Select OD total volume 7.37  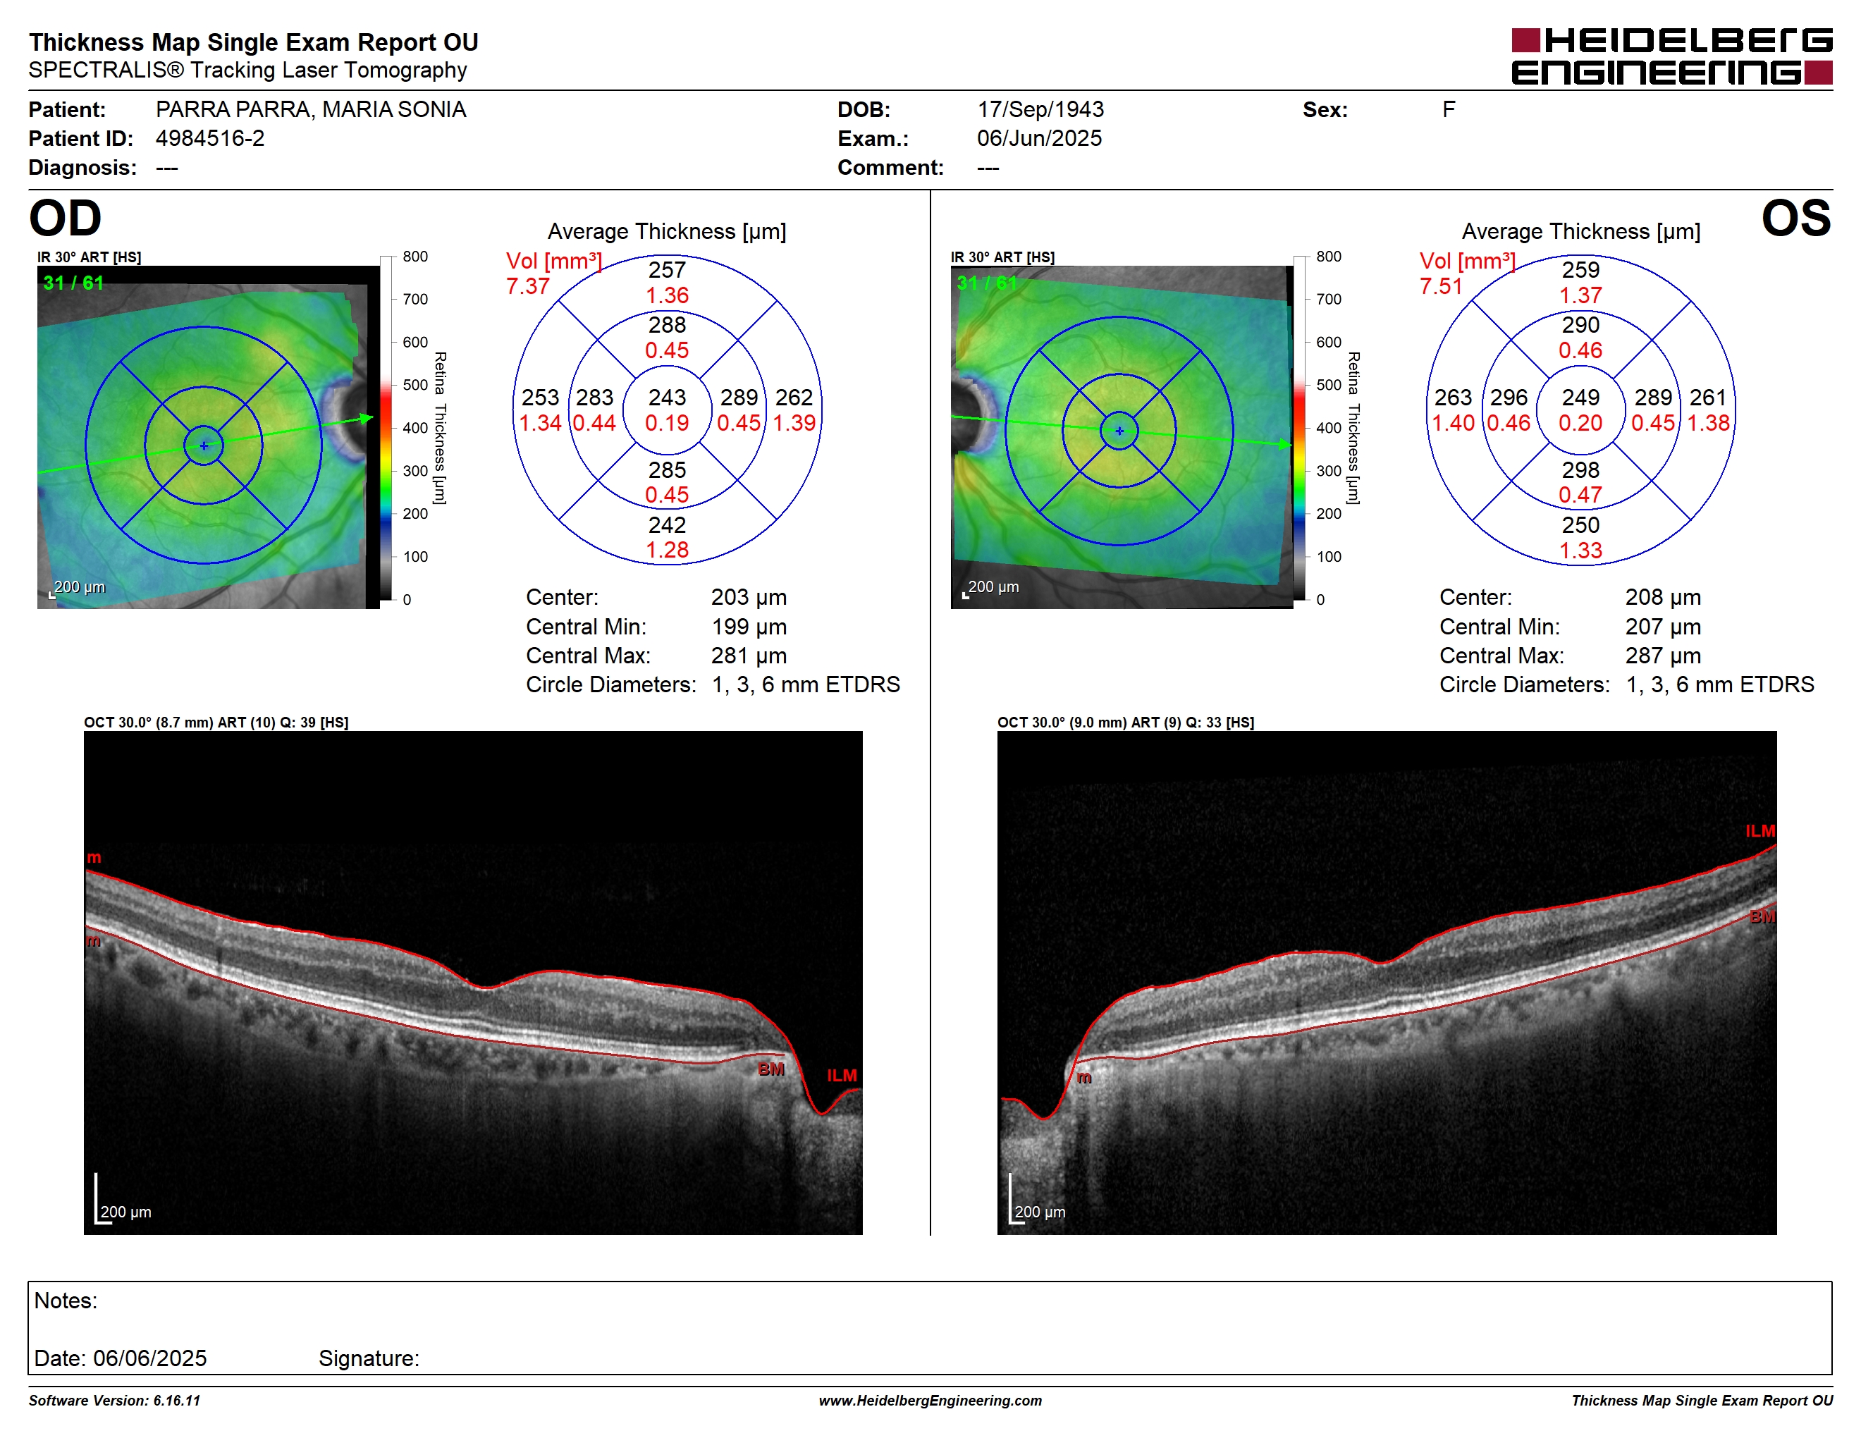coord(528,286)
